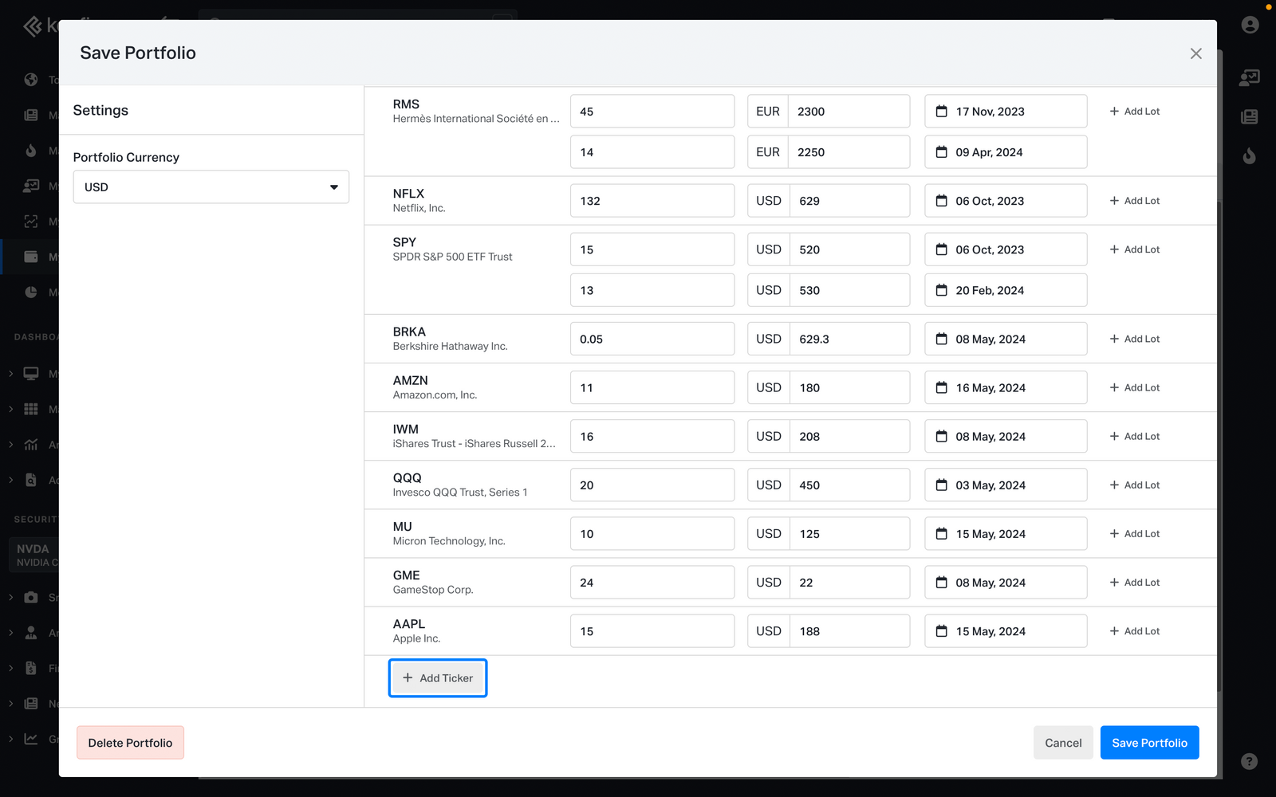This screenshot has width=1276, height=797.
Task: Click the blue Save Portfolio button
Action: click(1149, 743)
